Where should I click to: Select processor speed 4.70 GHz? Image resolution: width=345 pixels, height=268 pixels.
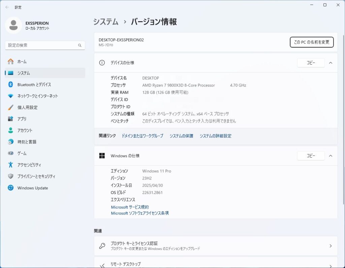point(238,85)
